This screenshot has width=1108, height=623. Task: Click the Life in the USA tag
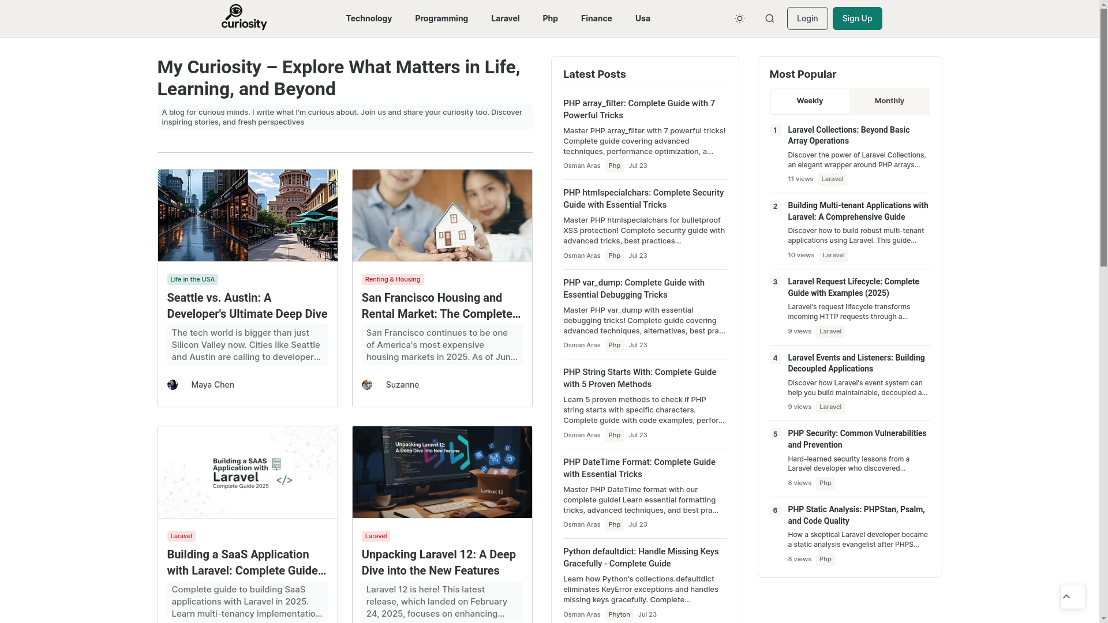[192, 279]
